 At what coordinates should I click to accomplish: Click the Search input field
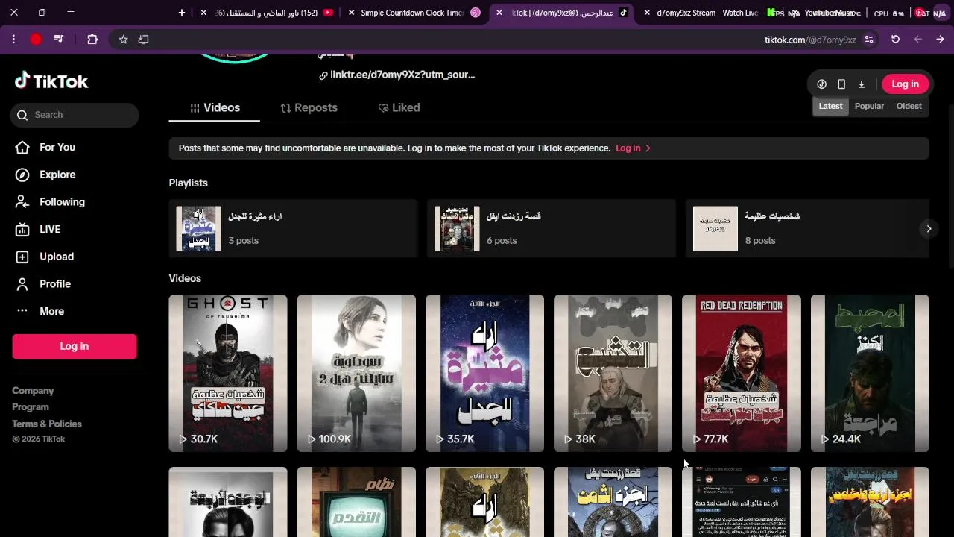[75, 115]
